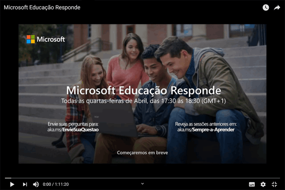
Task: Open the Share arrow icon
Action: click(277, 8)
